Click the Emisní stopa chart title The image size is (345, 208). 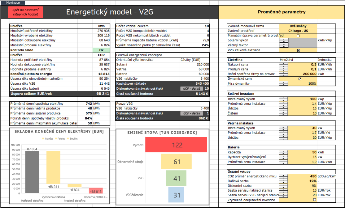(x=162, y=133)
